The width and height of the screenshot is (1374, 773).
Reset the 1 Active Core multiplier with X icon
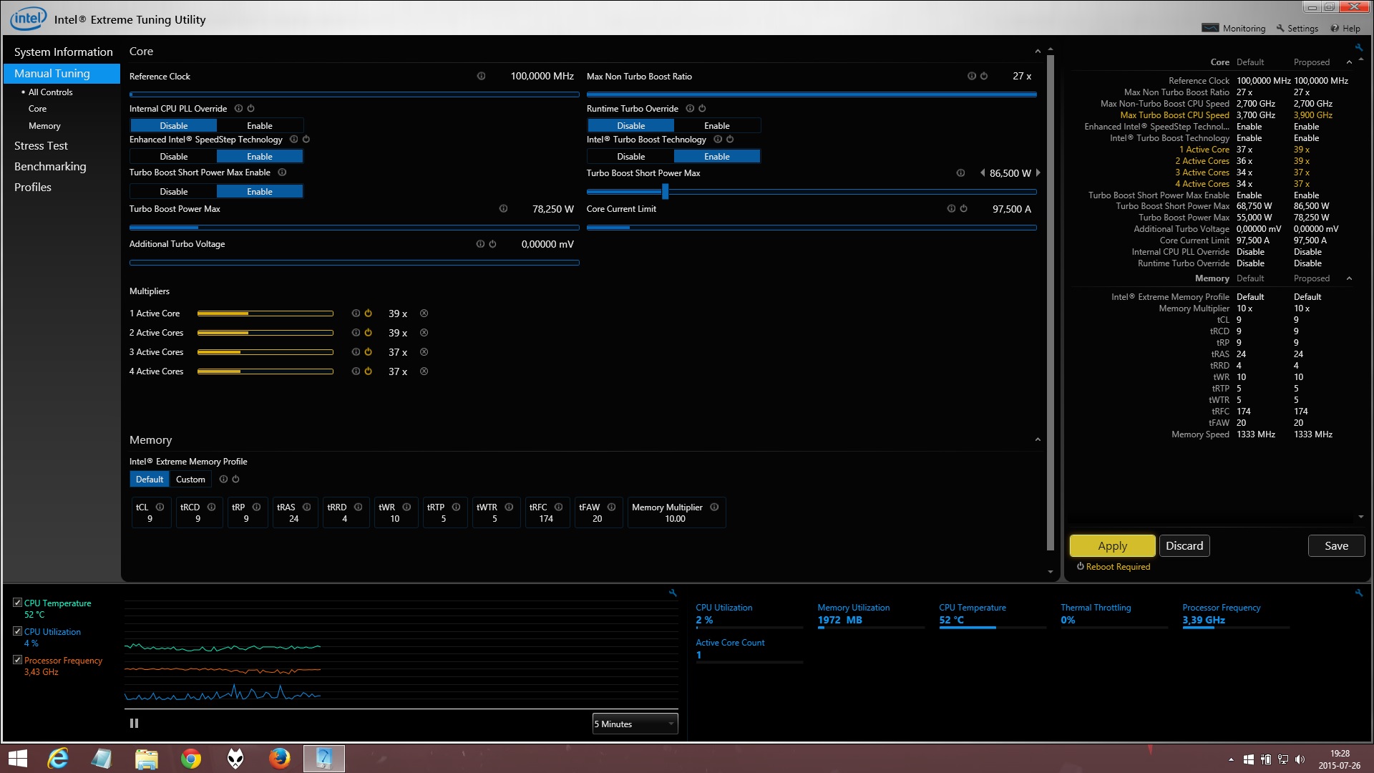pos(424,313)
